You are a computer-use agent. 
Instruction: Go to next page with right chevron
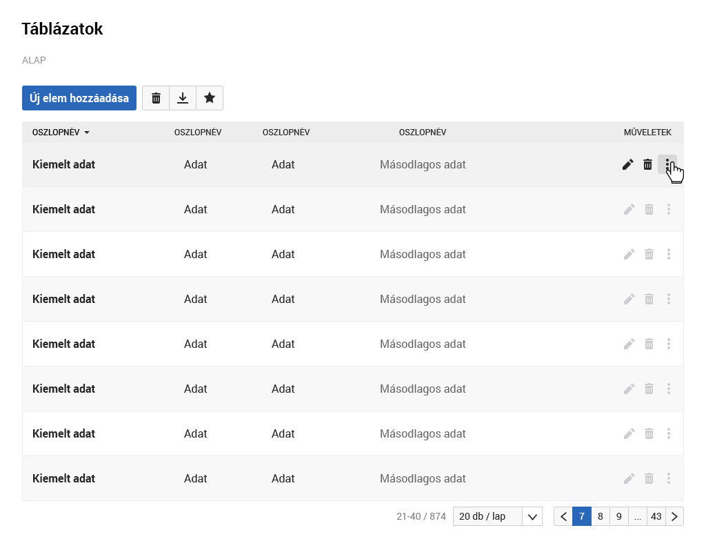pyautogui.click(x=674, y=516)
